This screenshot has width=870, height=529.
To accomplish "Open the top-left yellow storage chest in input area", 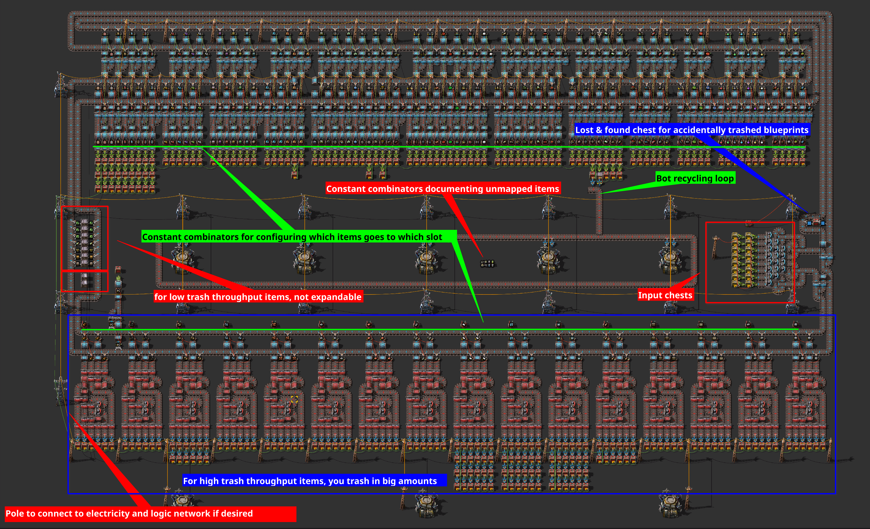I will point(735,236).
